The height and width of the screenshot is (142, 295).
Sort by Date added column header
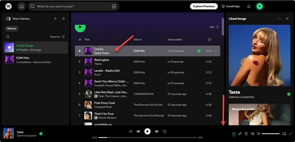175,40
